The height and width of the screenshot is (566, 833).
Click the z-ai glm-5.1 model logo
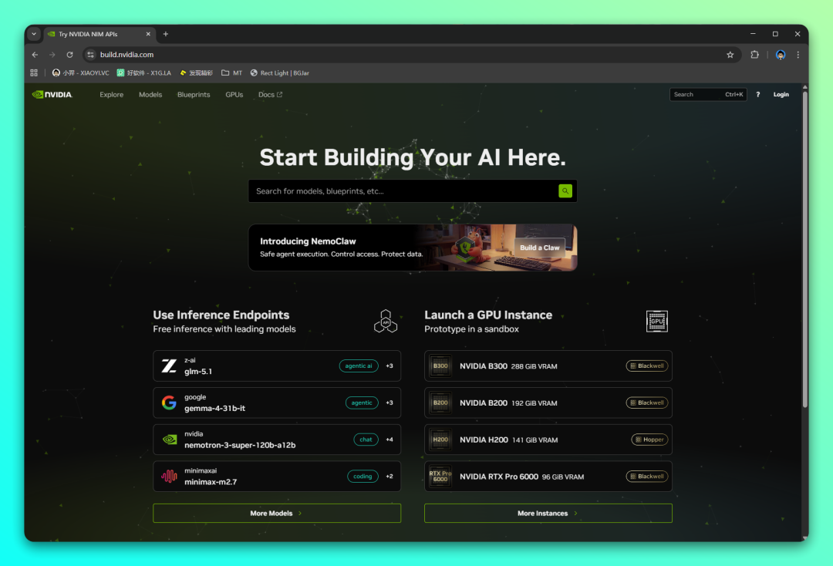point(169,366)
